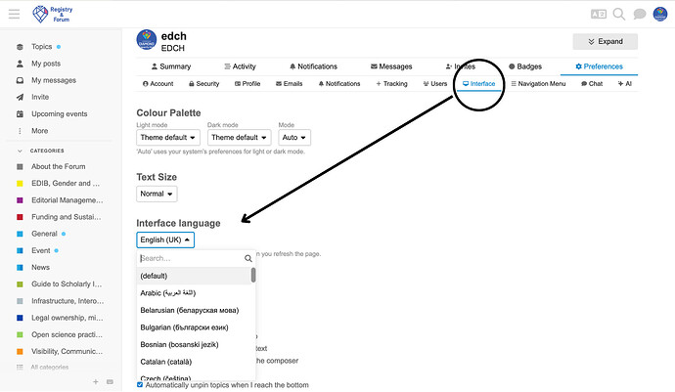Open Infrastructure, Interoperability category
This screenshot has height=392, width=675.
(x=67, y=301)
